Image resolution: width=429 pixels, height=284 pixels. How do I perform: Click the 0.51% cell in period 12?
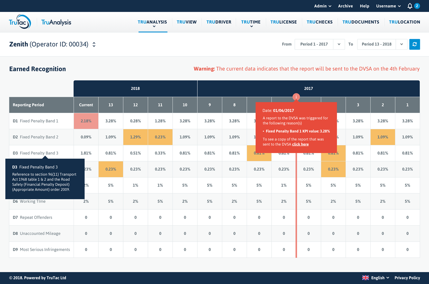136,153
